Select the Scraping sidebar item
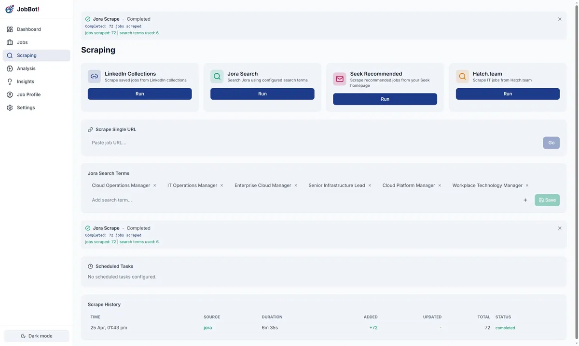The height and width of the screenshot is (346, 579). pyautogui.click(x=36, y=55)
